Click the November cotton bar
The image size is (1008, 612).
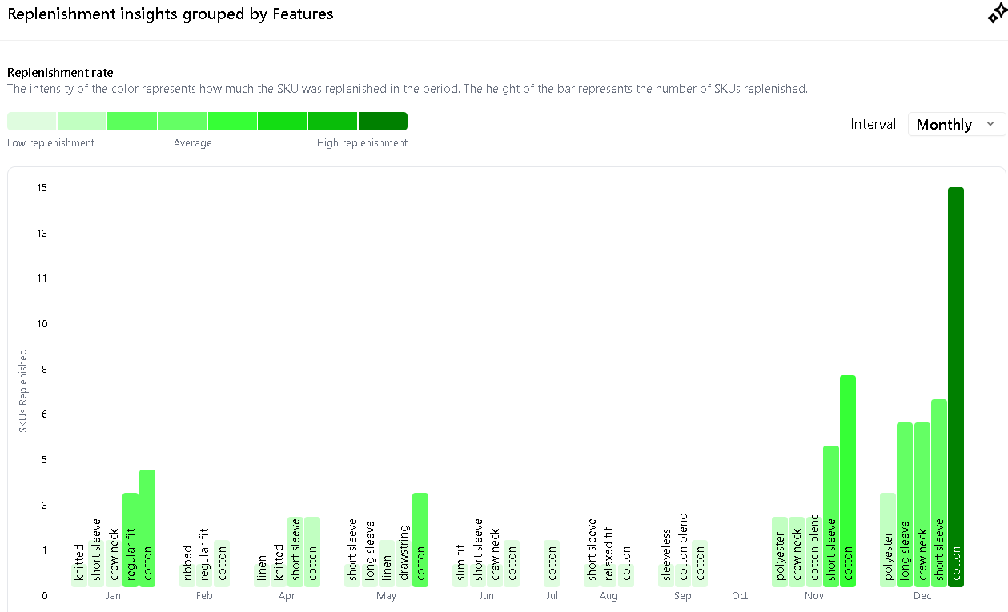(848, 481)
